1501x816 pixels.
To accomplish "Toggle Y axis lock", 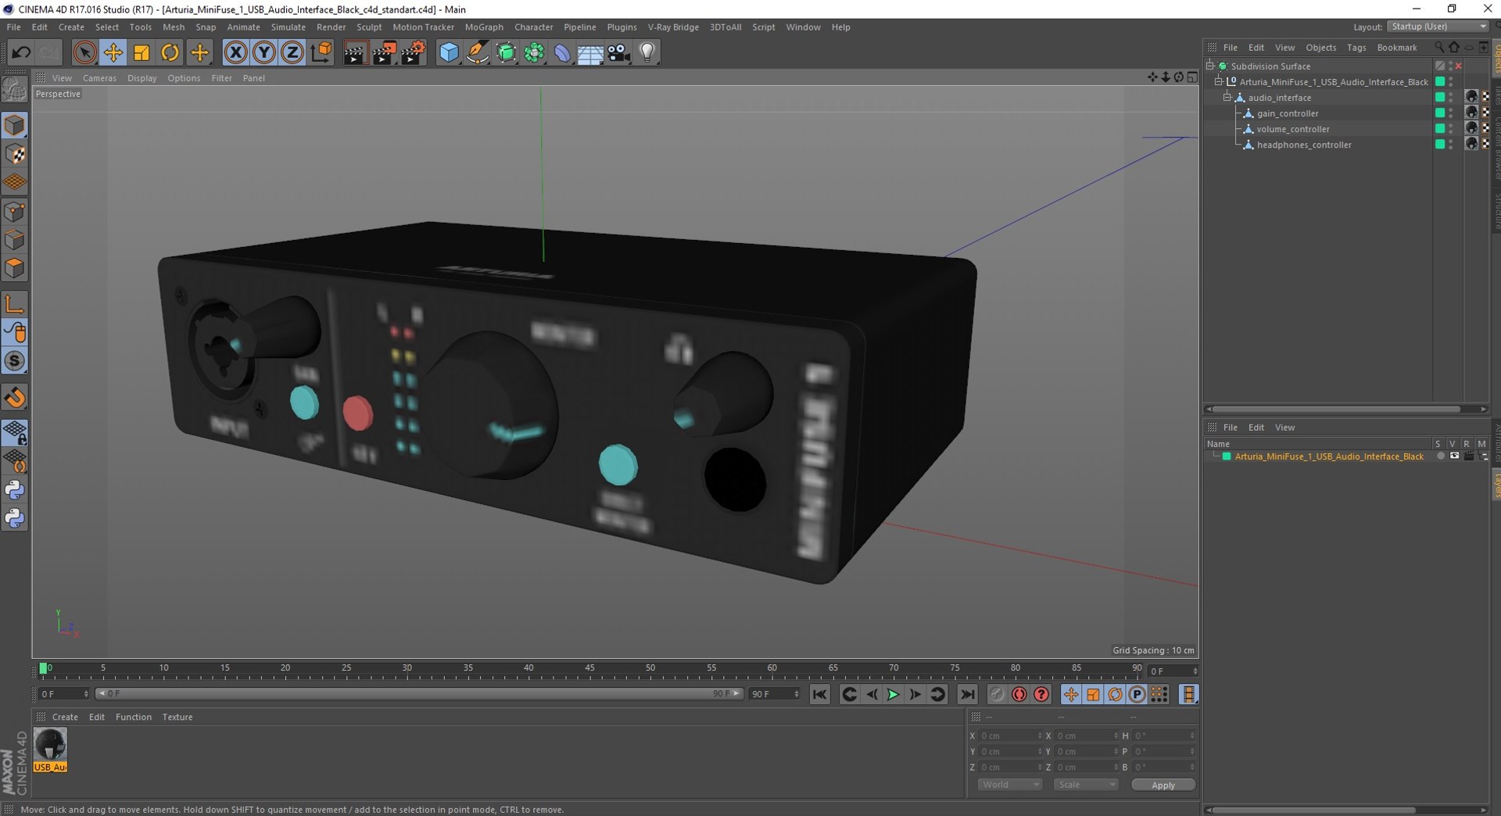I will [263, 53].
